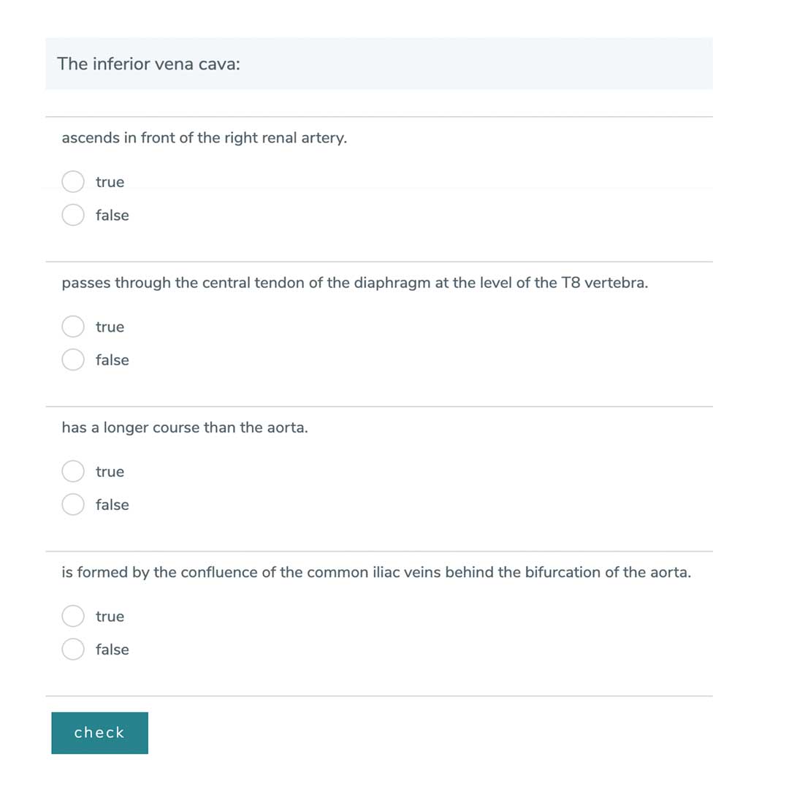Screen dimensions: 789x789
Task: Click the word 'true' under T8 vertebra statement
Action: tap(110, 327)
